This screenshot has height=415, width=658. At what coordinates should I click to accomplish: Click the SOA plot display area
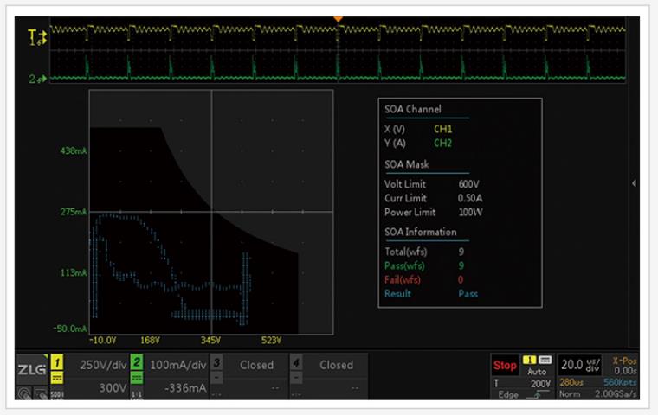pyautogui.click(x=211, y=212)
